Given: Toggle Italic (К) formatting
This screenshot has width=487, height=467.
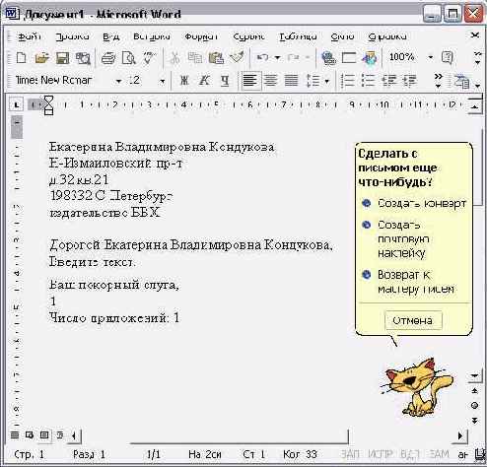Looking at the screenshot, I should click(204, 80).
